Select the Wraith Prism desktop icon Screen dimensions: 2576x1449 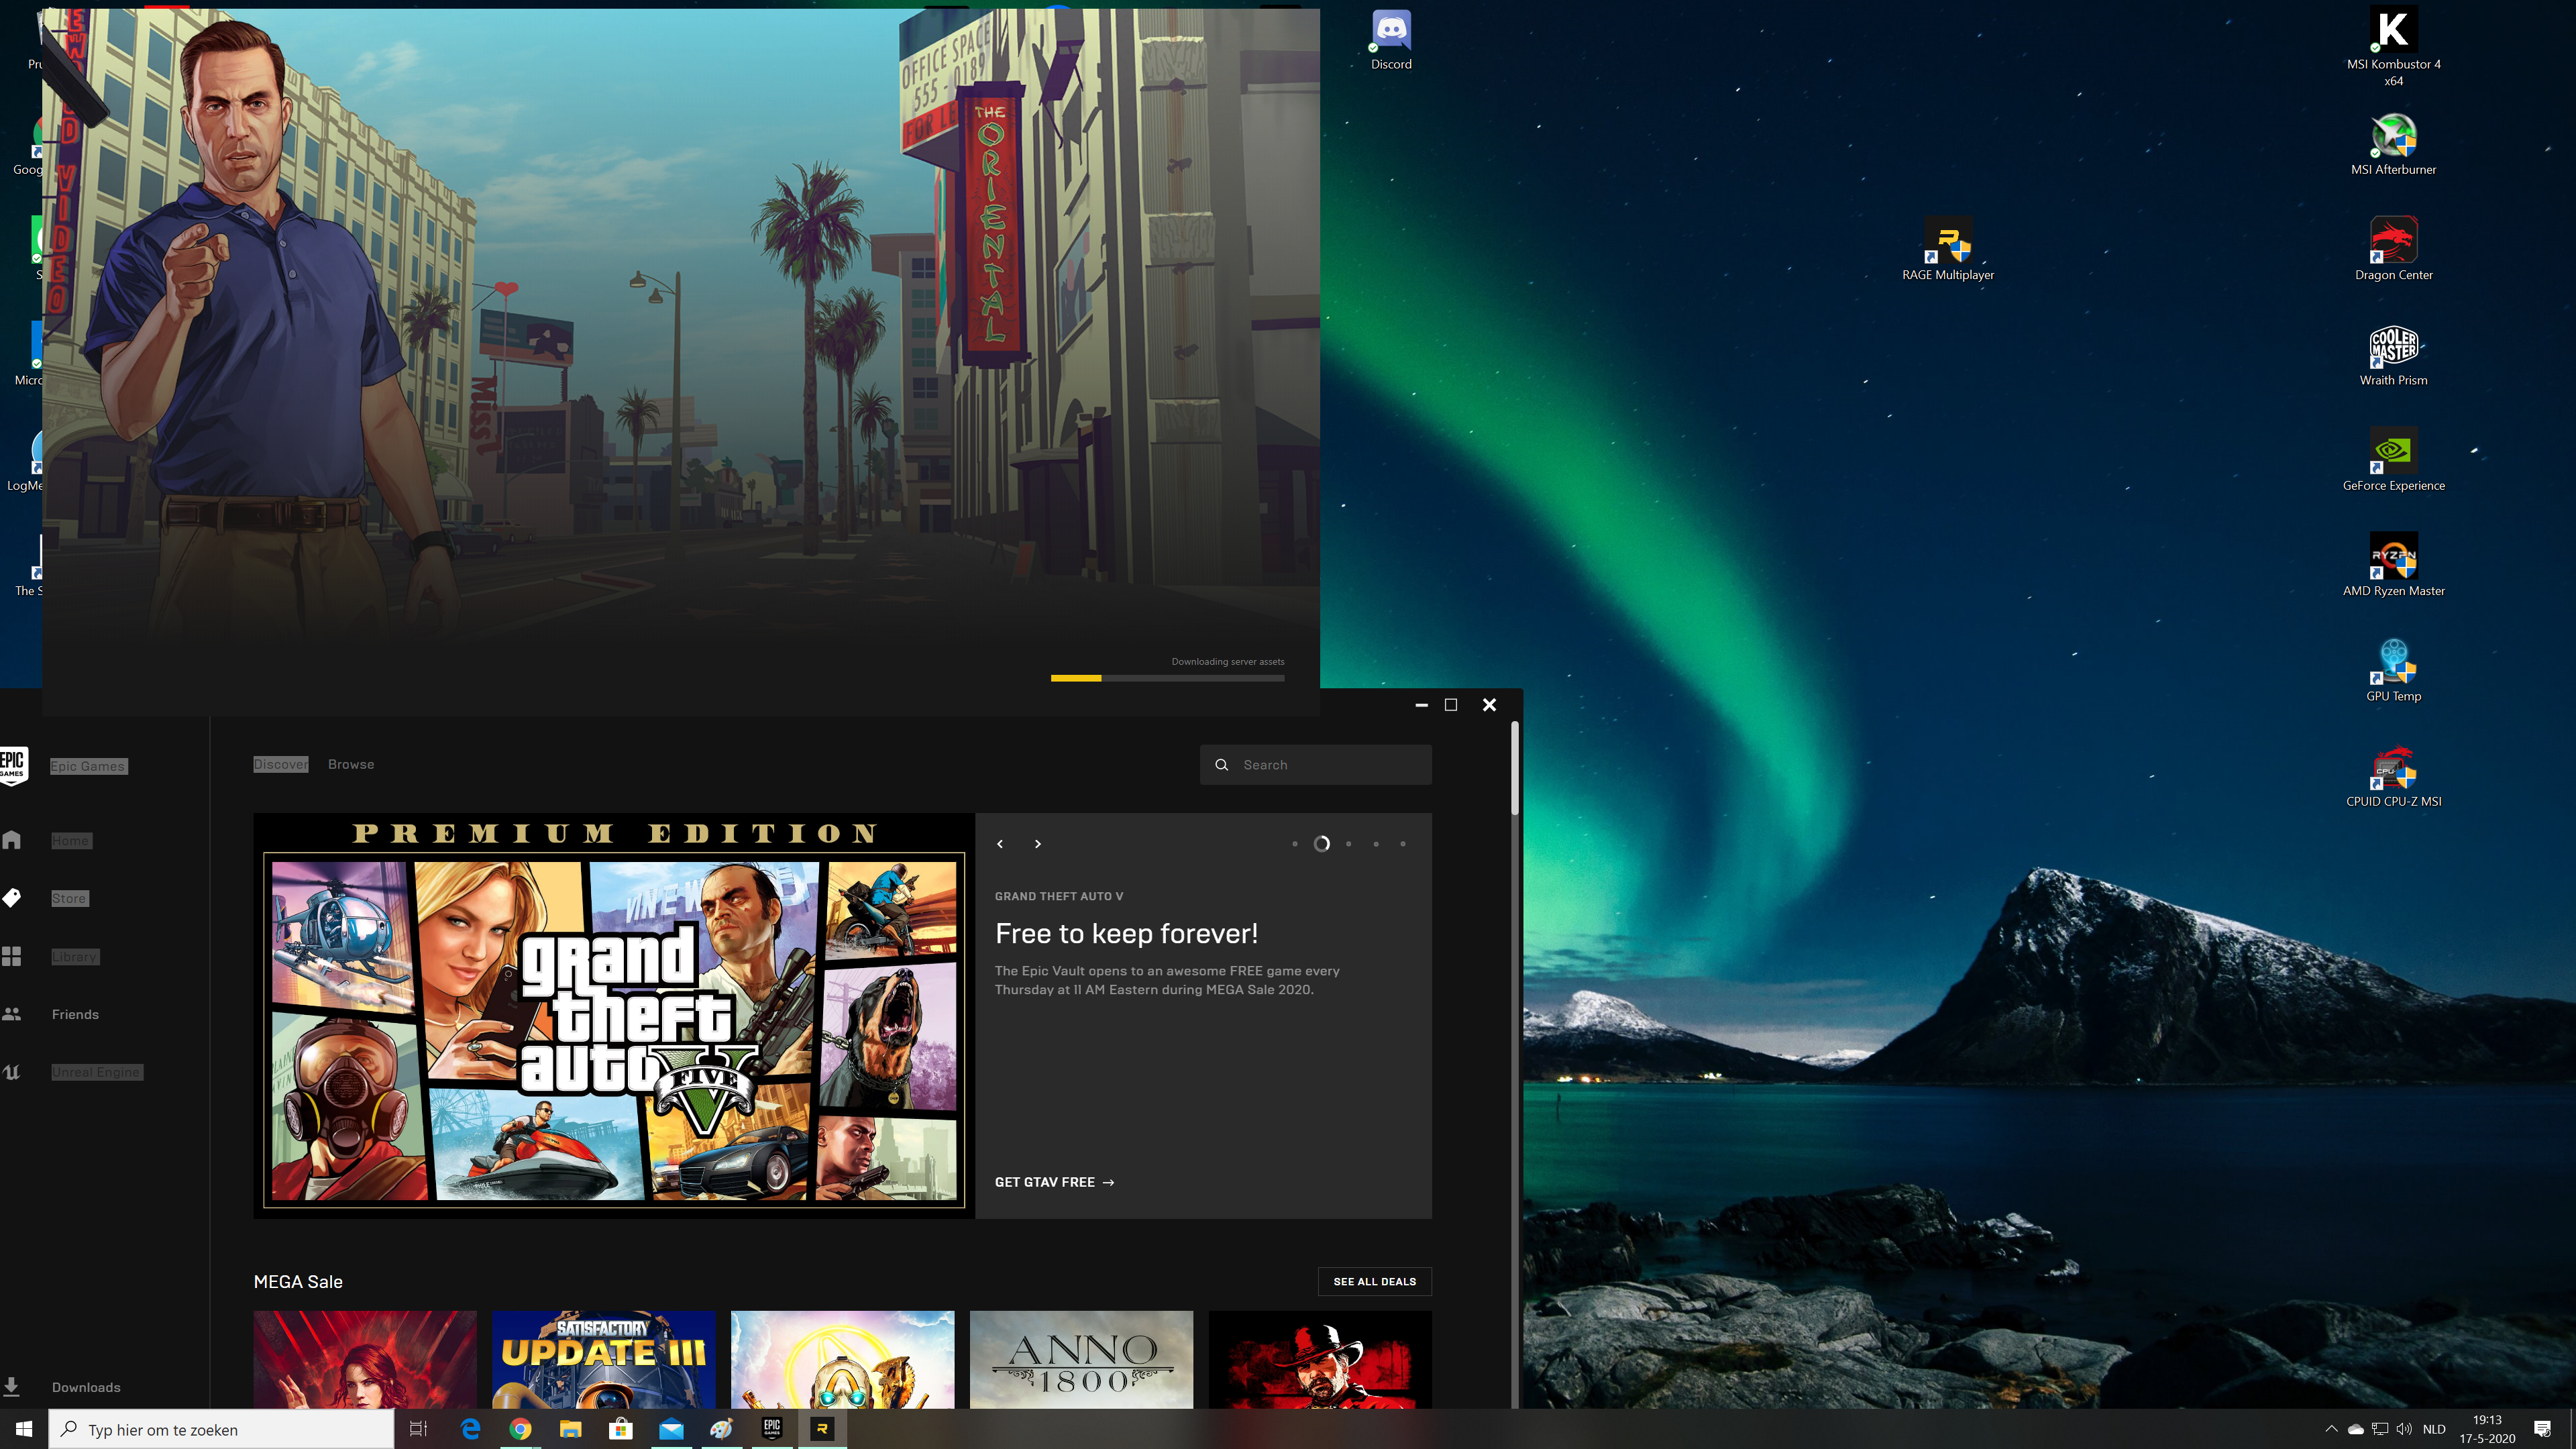point(2393,355)
